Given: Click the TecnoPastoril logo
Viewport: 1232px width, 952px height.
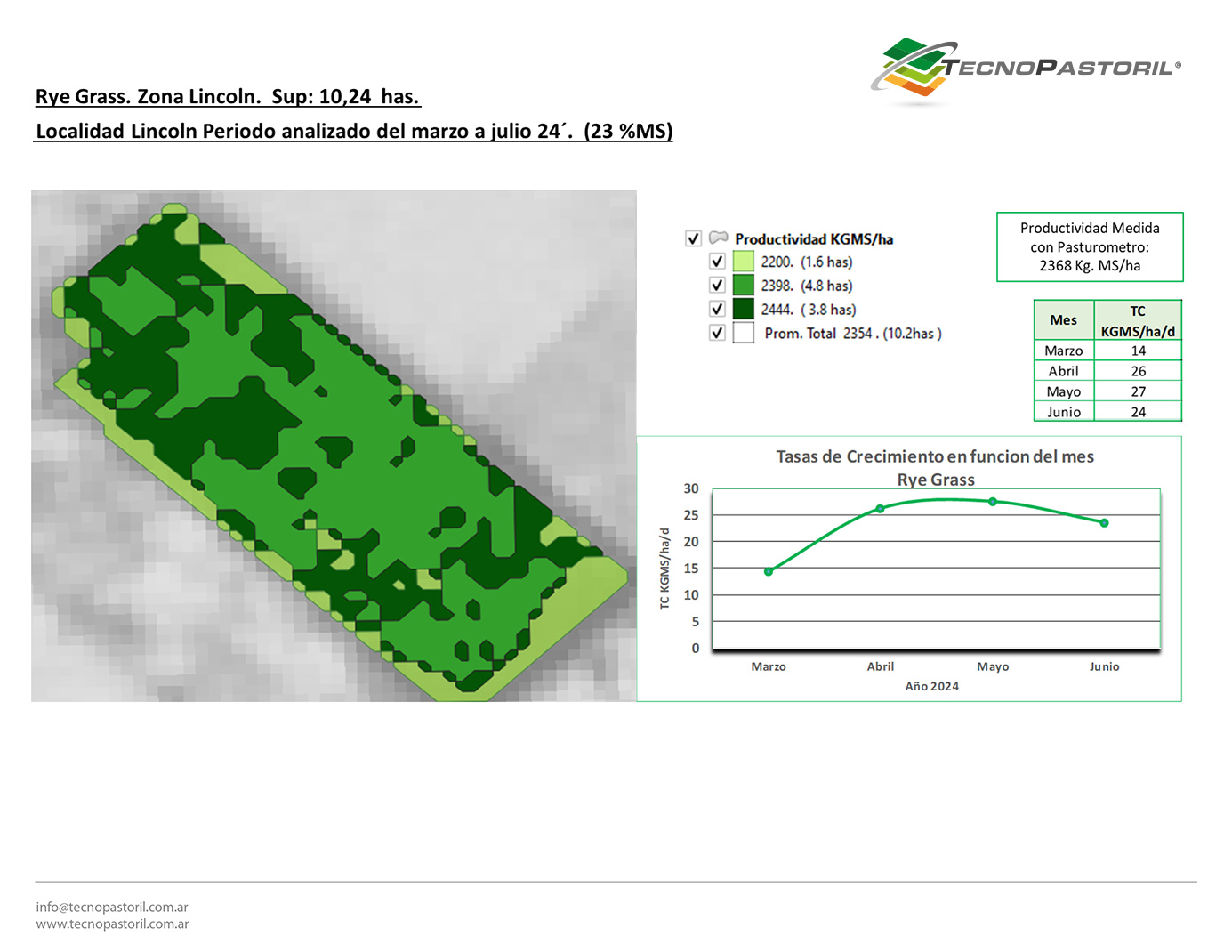Looking at the screenshot, I should coord(1023,68).
